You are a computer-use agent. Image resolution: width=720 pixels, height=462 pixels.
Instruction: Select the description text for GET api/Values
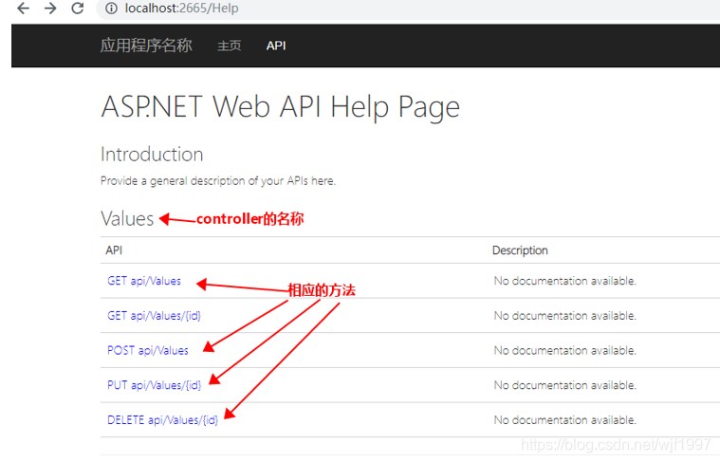tap(564, 281)
